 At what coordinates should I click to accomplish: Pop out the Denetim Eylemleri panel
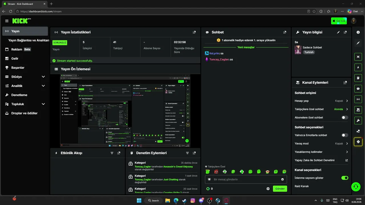(194, 153)
